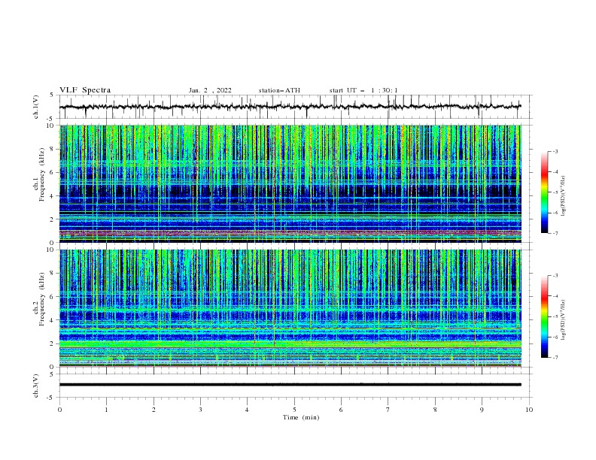Click time axis tick label "3"
The width and height of the screenshot is (596, 460).
click(200, 410)
